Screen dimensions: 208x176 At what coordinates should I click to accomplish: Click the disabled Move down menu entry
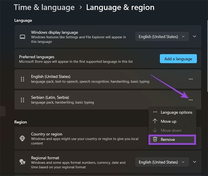[x=170, y=130]
